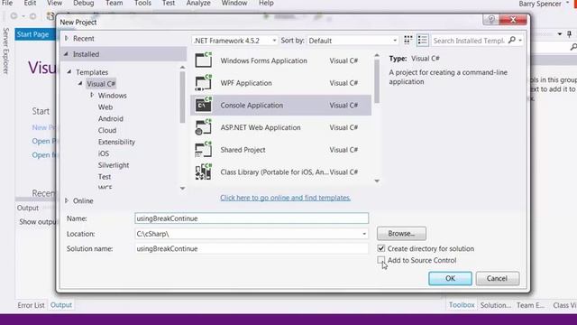Collapse the Installed section
The height and width of the screenshot is (325, 577).
66,54
